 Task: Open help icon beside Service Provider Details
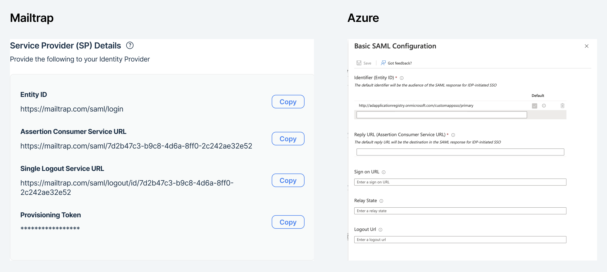[130, 46]
